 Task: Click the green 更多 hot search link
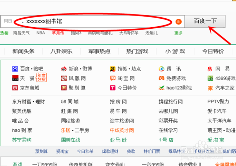(x=178, y=33)
